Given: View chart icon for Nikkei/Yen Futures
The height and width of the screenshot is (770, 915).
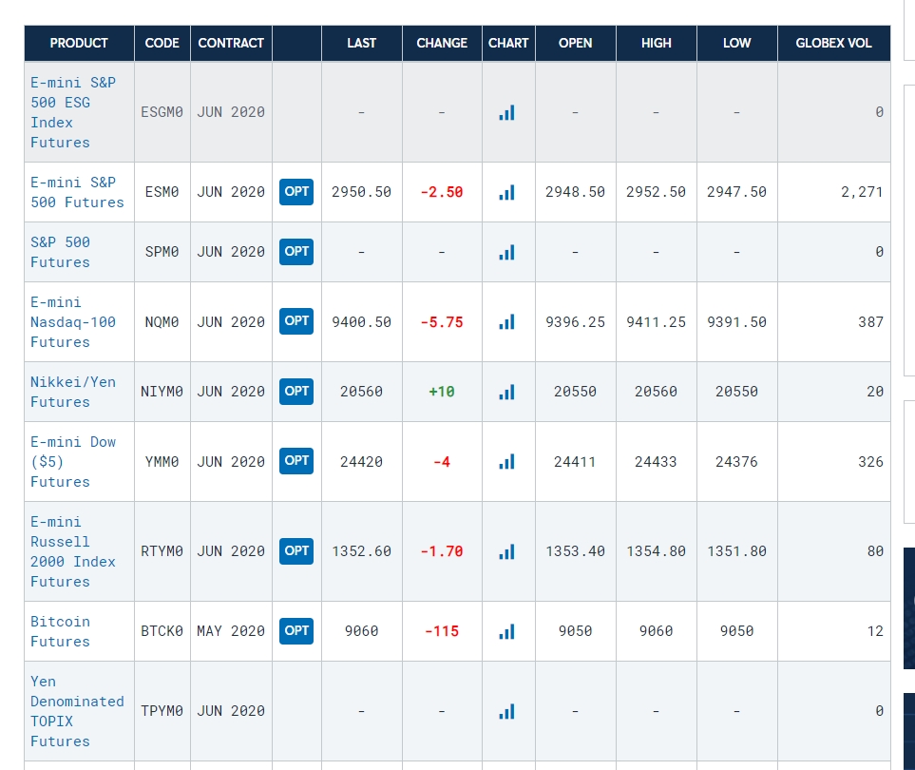Looking at the screenshot, I should click(x=506, y=392).
